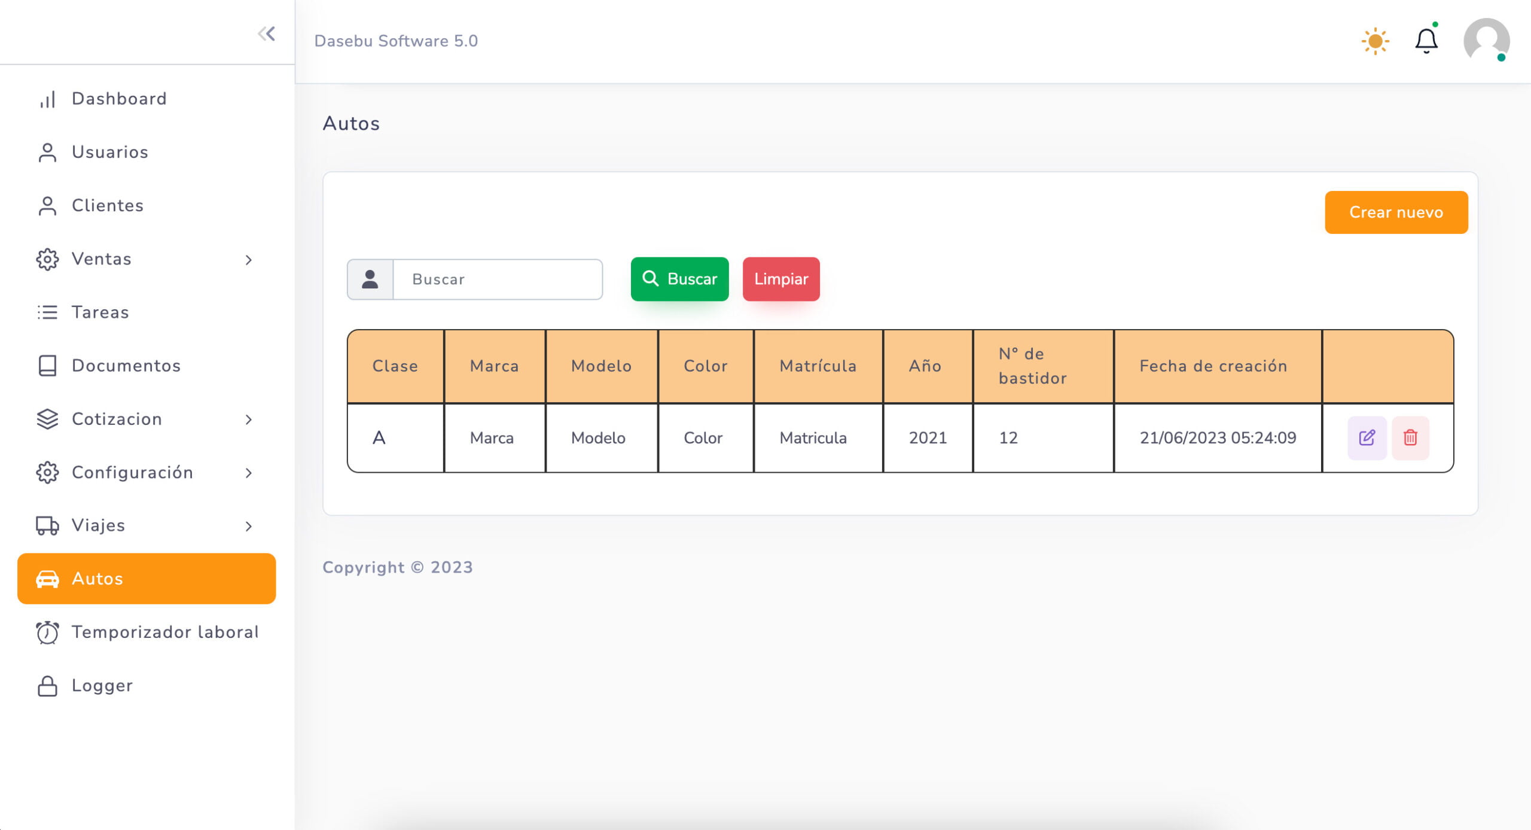This screenshot has width=1531, height=830.
Task: Select Tareas menu item
Action: pos(147,312)
